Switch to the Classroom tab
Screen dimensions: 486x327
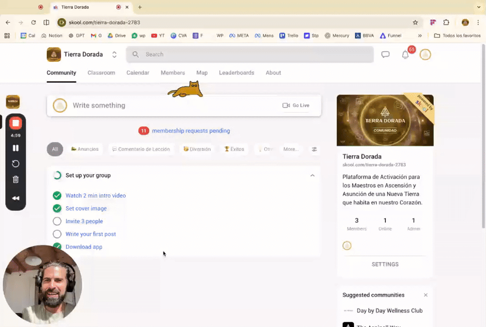[102, 73]
